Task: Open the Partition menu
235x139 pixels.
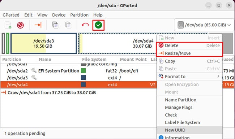Action: (80, 15)
